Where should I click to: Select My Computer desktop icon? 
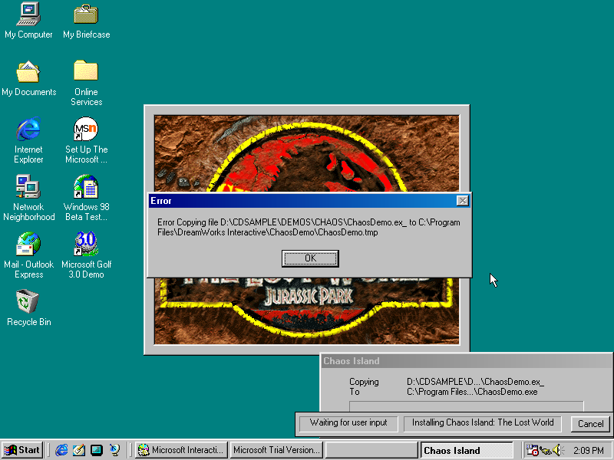28,21
